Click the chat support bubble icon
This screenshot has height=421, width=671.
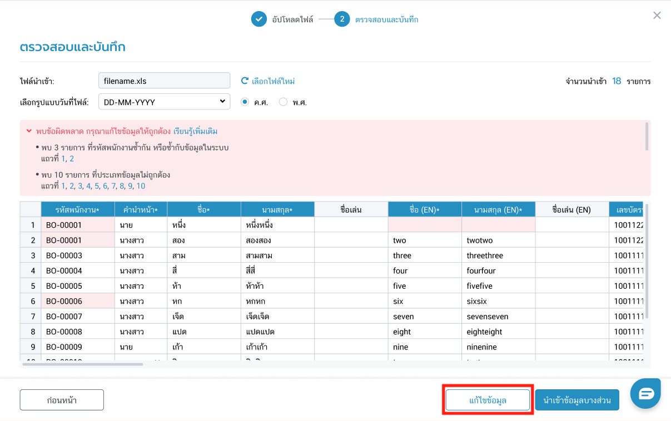click(x=645, y=393)
